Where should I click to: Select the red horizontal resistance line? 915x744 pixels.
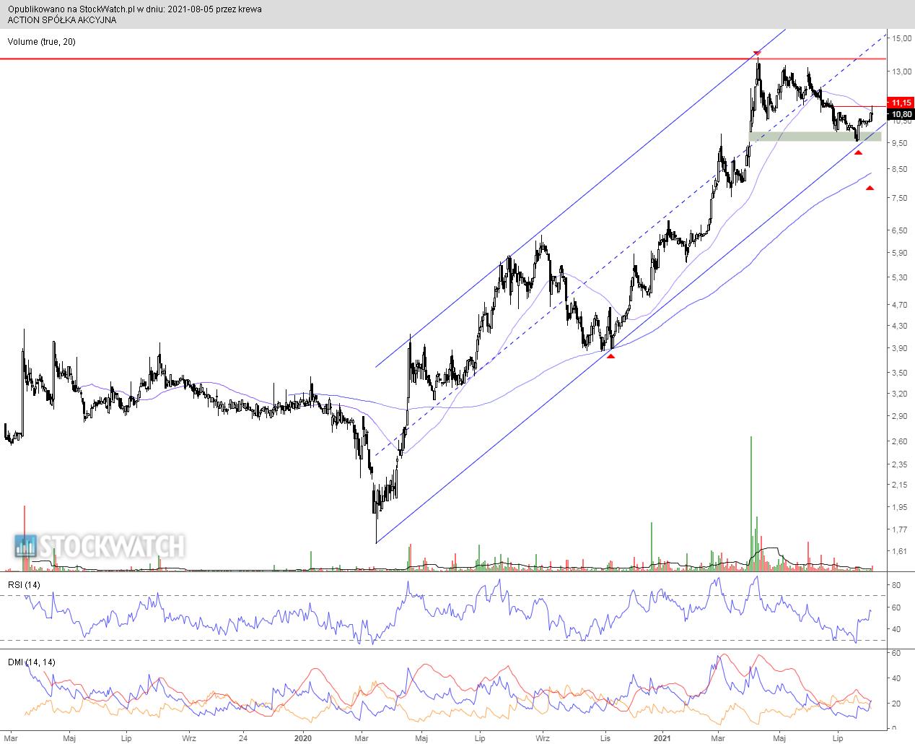pos(442,59)
